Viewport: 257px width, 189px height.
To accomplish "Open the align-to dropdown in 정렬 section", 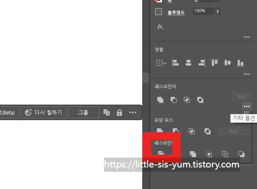I will coord(161,63).
